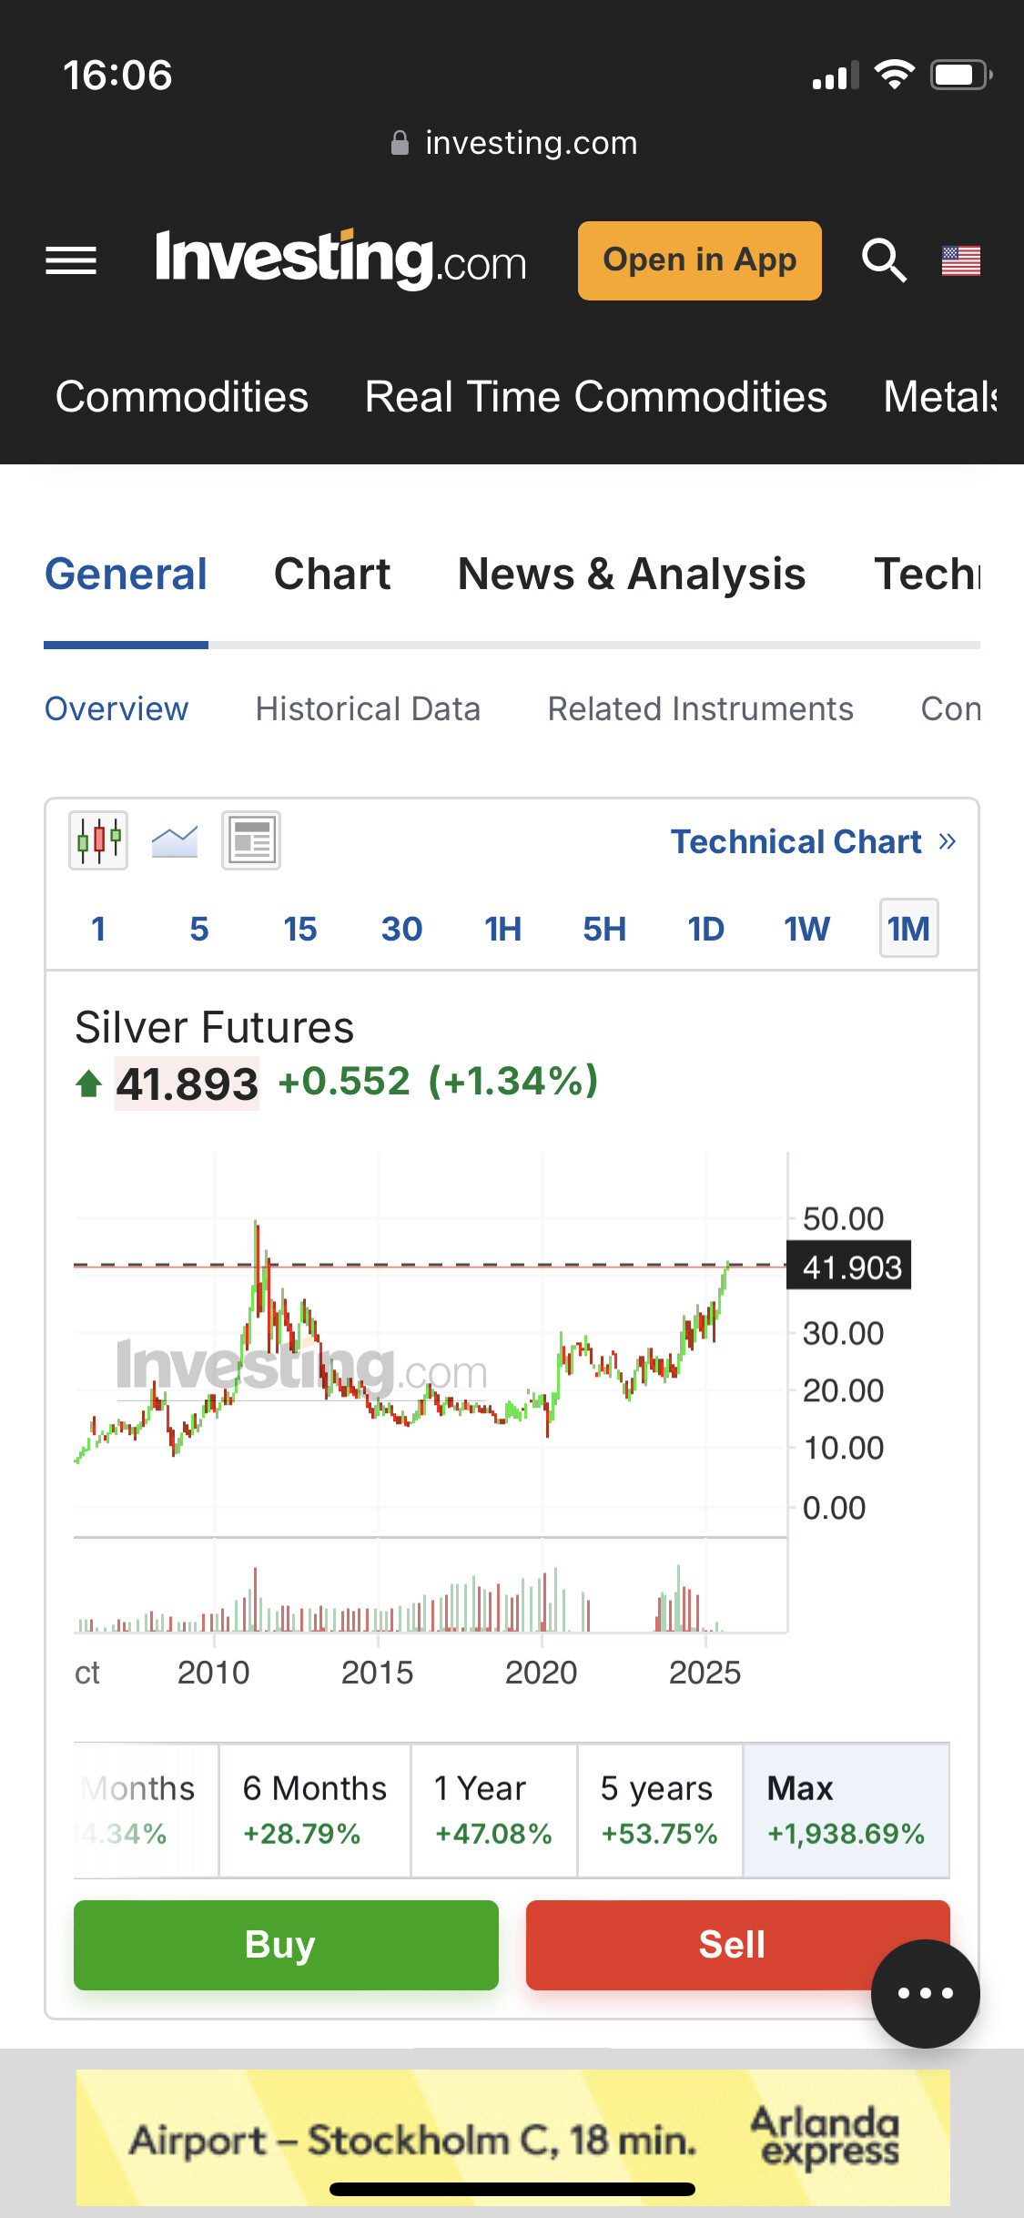Open the floating three-dots menu
Screen dimensions: 1024x2218
coord(925,1993)
